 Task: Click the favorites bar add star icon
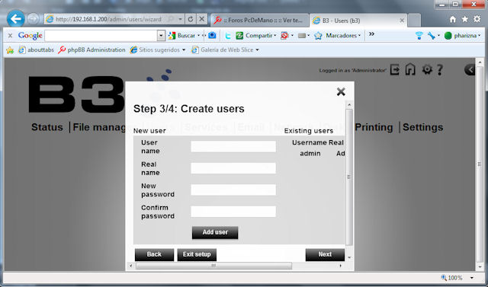[x=10, y=50]
